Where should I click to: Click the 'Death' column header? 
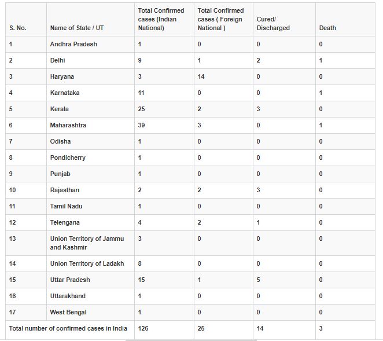(327, 28)
